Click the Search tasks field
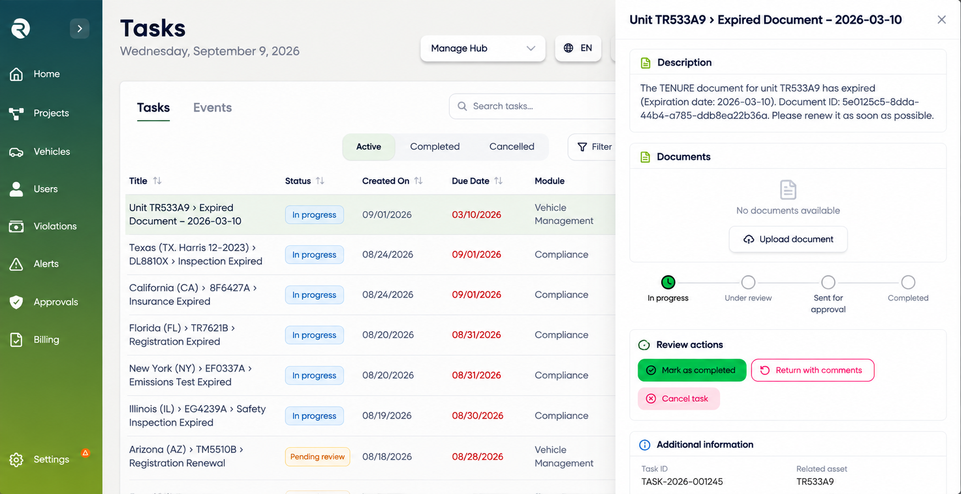Screen dimensions: 961x494 (x=532, y=106)
